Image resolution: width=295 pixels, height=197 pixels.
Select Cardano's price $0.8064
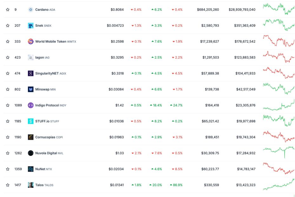(117, 10)
